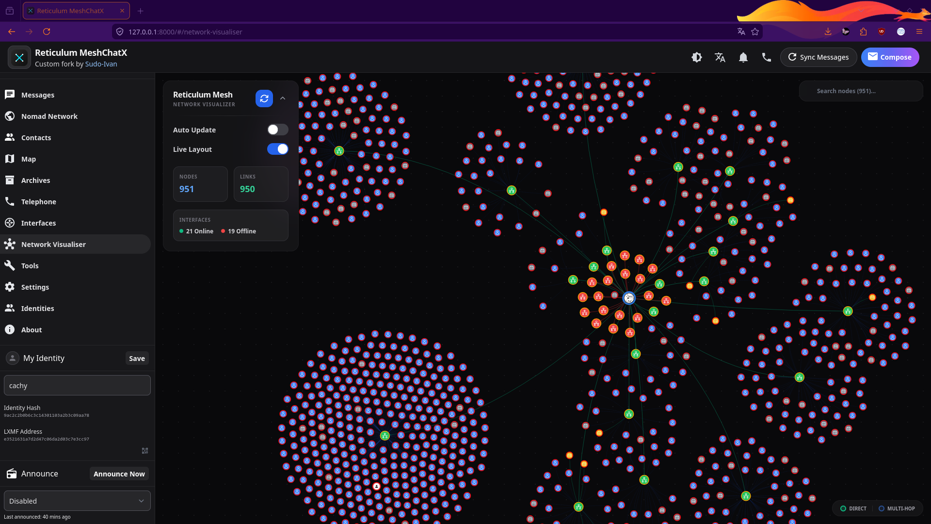Screen dimensions: 931x524
Task: Refresh the Reticulum Mesh visualizer
Action: (x=264, y=98)
